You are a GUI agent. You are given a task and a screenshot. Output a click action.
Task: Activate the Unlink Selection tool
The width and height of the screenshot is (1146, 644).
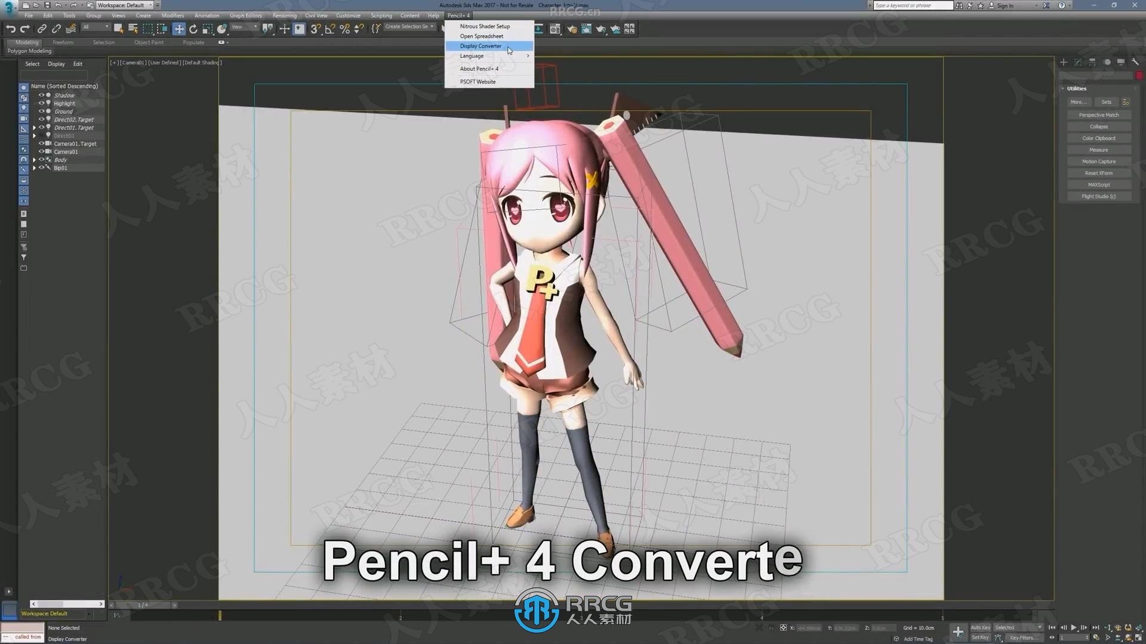pyautogui.click(x=56, y=29)
